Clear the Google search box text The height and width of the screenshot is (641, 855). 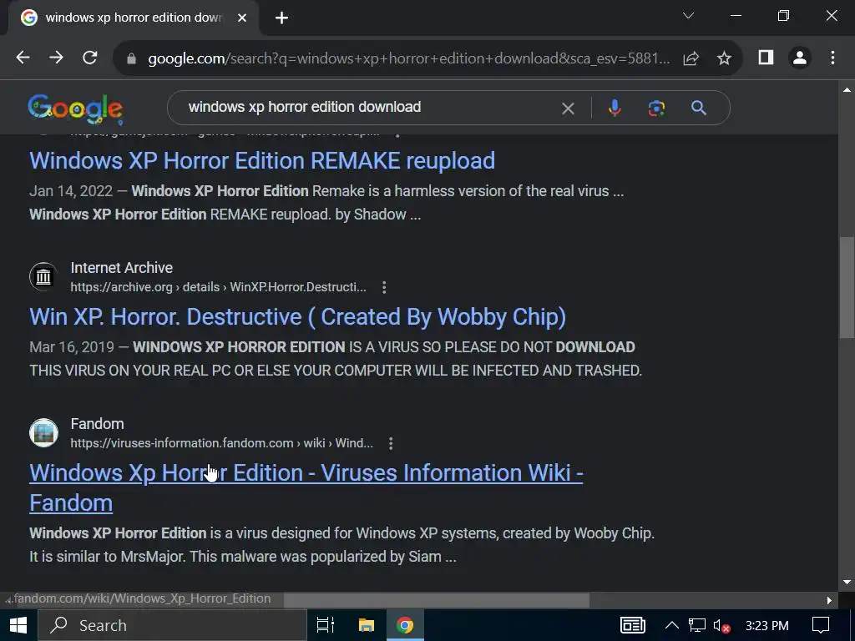pos(568,109)
